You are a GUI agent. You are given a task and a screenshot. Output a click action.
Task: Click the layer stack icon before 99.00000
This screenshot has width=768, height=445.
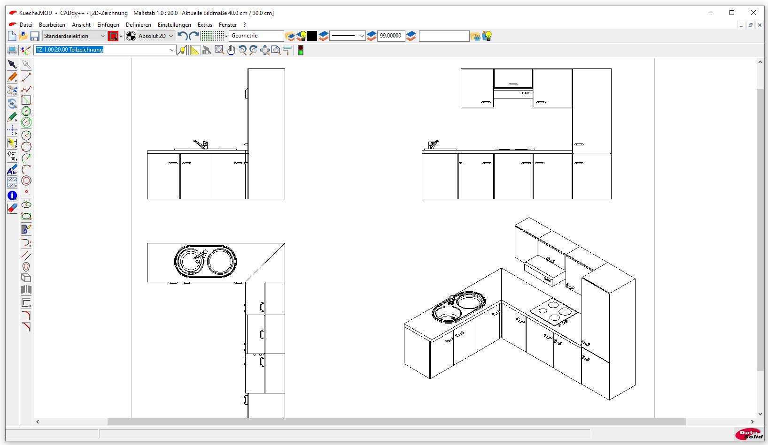(372, 36)
